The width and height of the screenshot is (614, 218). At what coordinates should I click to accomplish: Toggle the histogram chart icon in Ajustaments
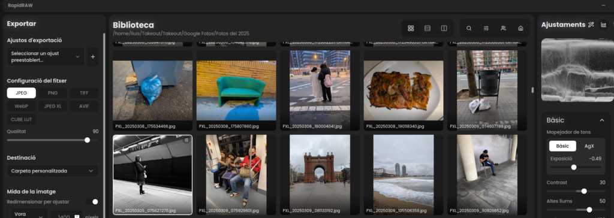[603, 25]
